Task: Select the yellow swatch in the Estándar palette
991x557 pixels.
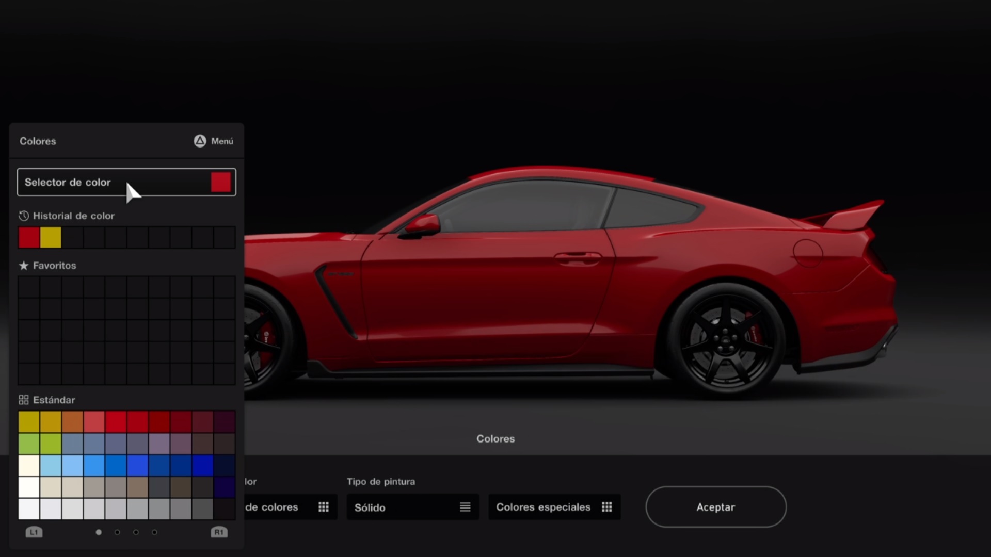Action: [x=29, y=420]
